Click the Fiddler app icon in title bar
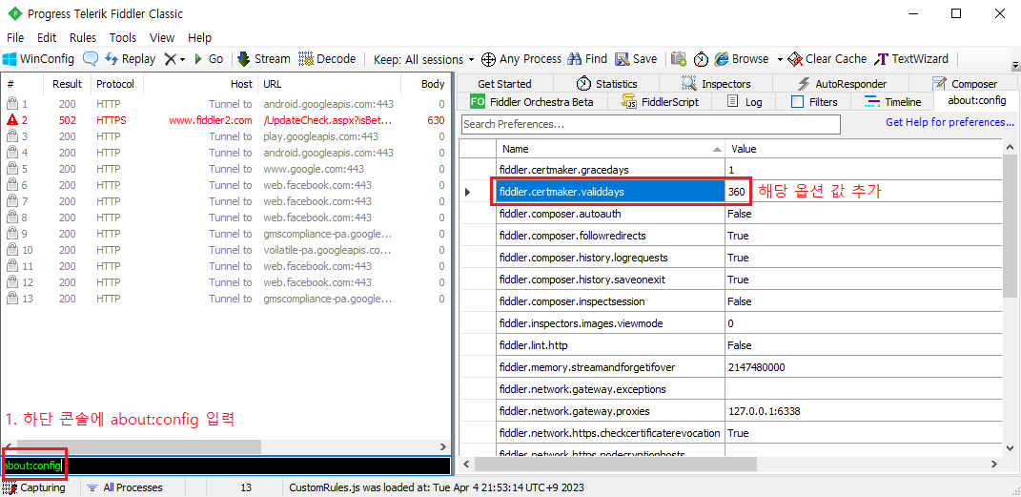Screen dimensions: 1021x497 click(15, 13)
